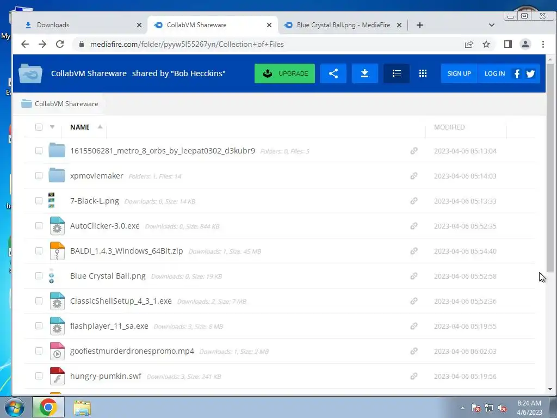This screenshot has height=418, width=557.
Task: Click the browser back arrow
Action: [x=25, y=44]
